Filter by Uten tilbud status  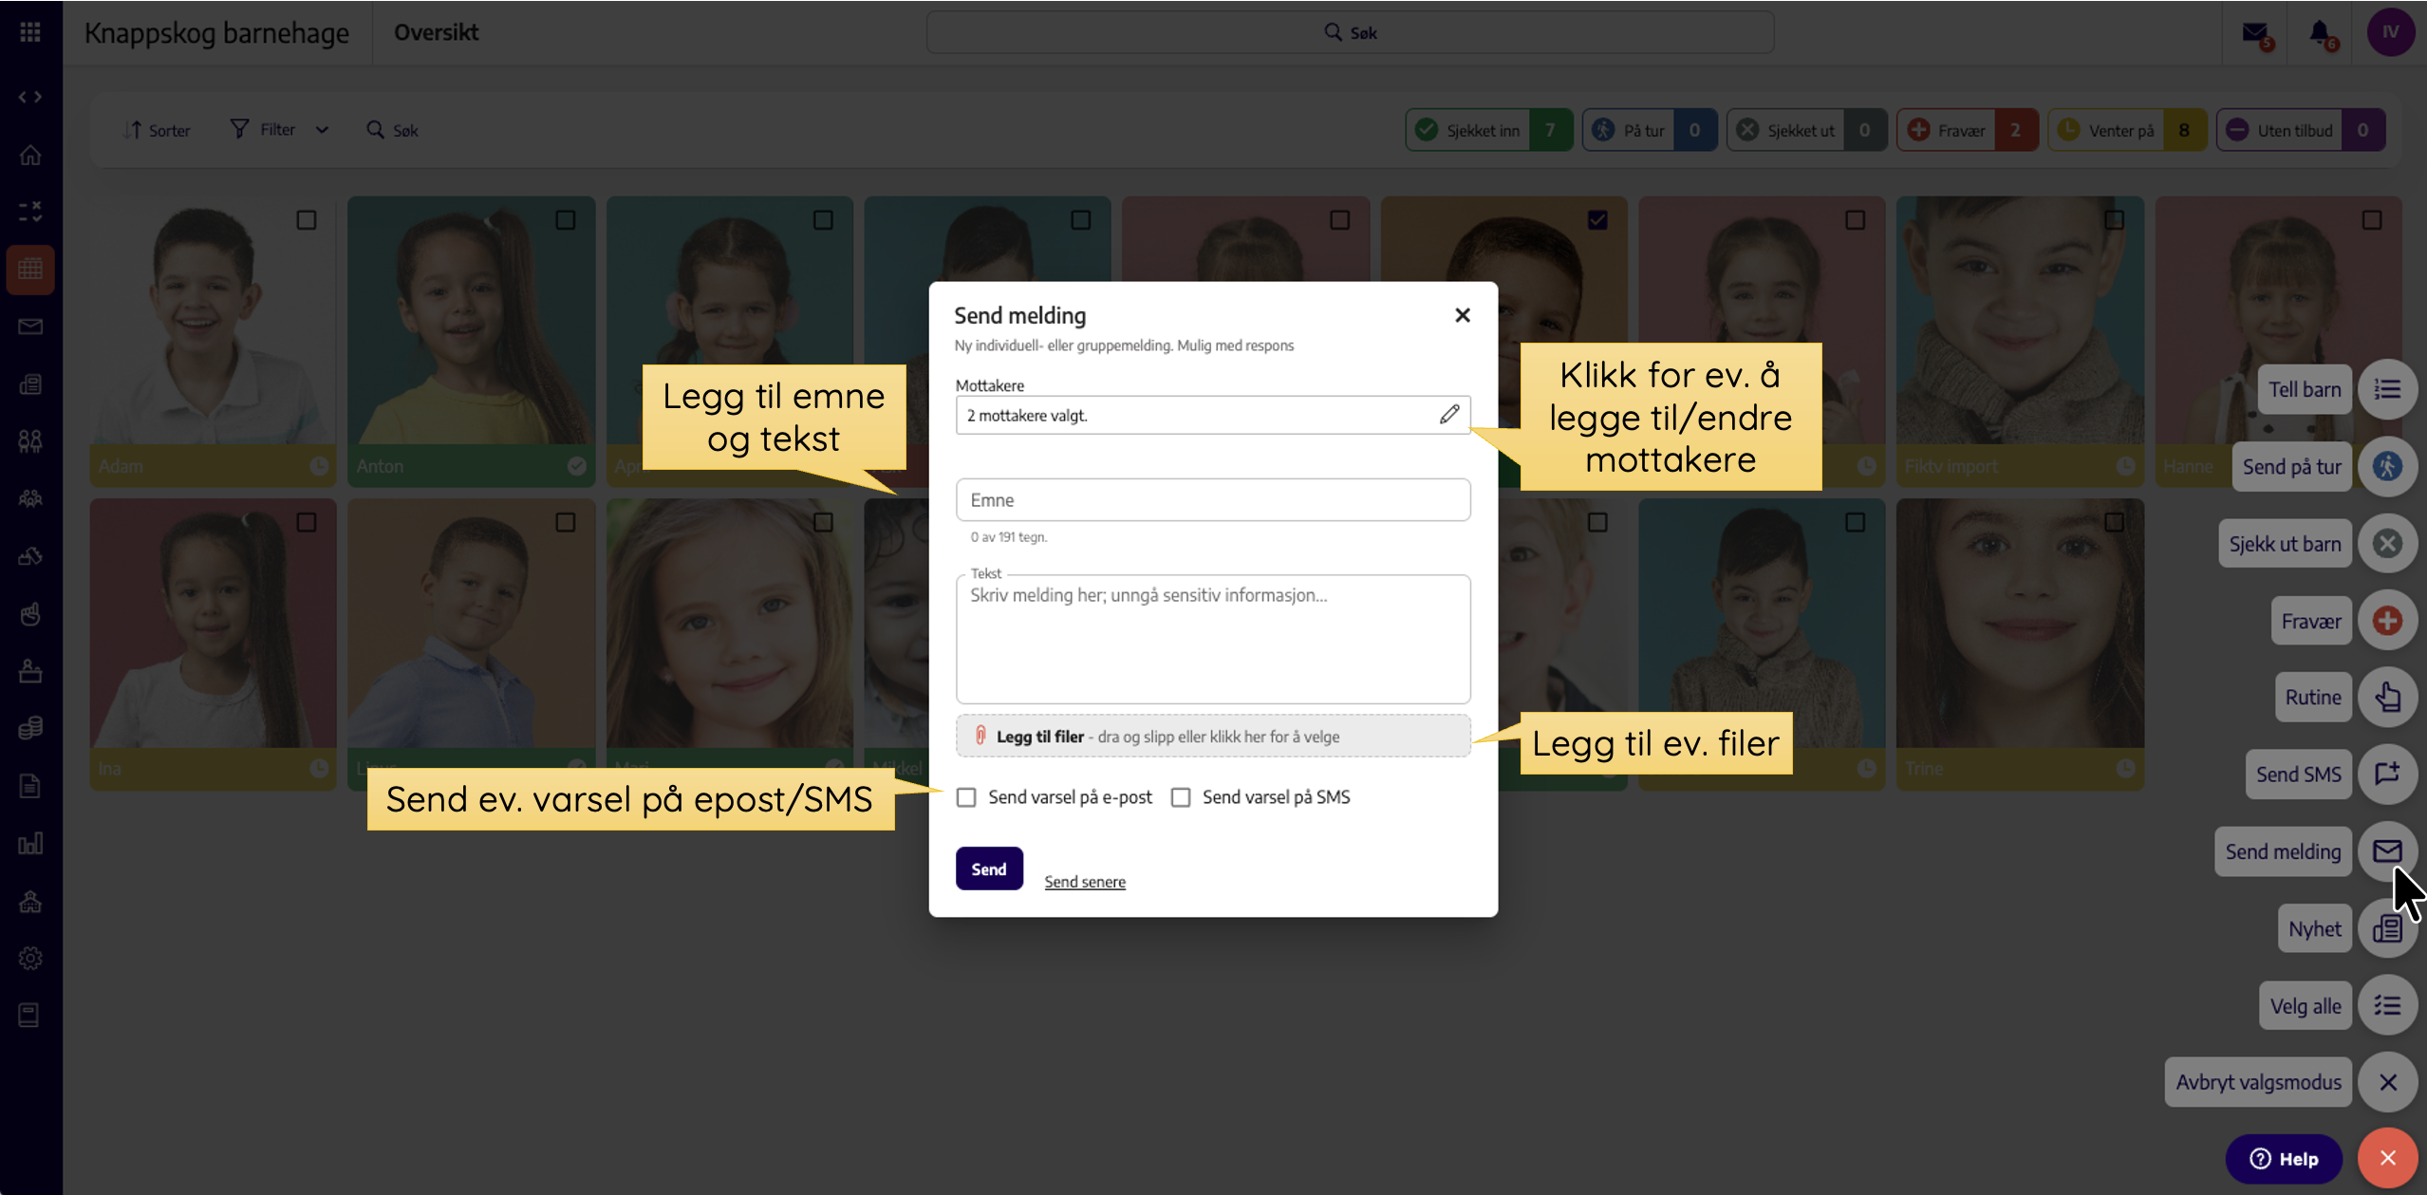tap(2301, 130)
